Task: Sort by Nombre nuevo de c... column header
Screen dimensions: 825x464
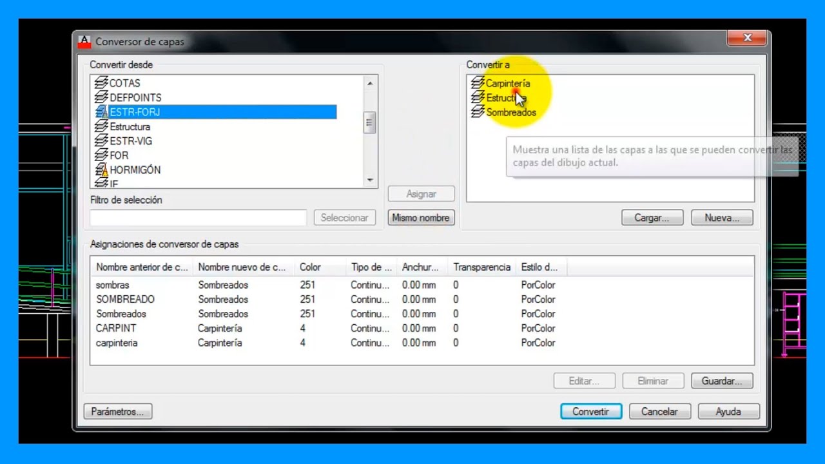Action: [244, 267]
